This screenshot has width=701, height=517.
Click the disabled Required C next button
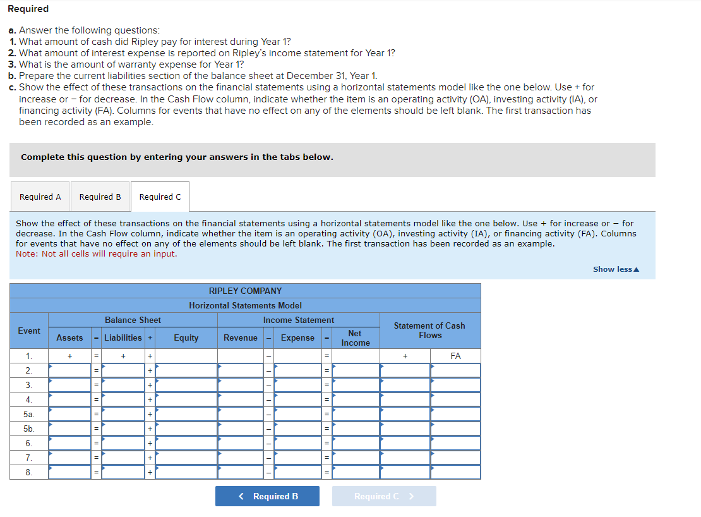click(384, 496)
